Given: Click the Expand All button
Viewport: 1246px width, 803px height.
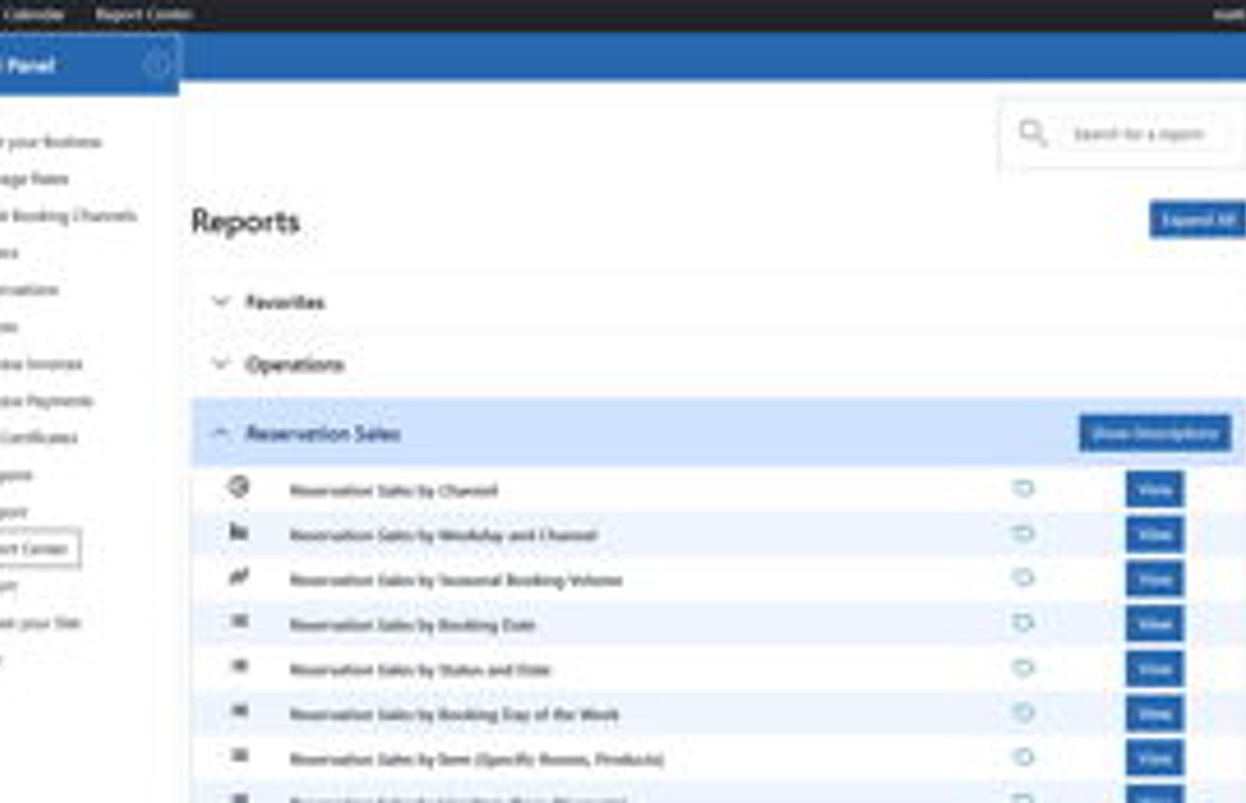Looking at the screenshot, I should coord(1197,220).
